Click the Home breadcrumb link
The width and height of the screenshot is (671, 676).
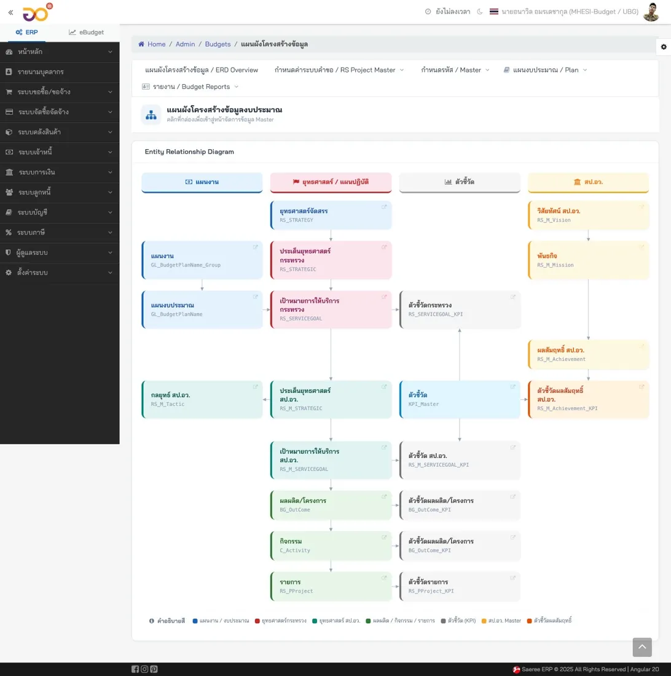click(x=156, y=44)
